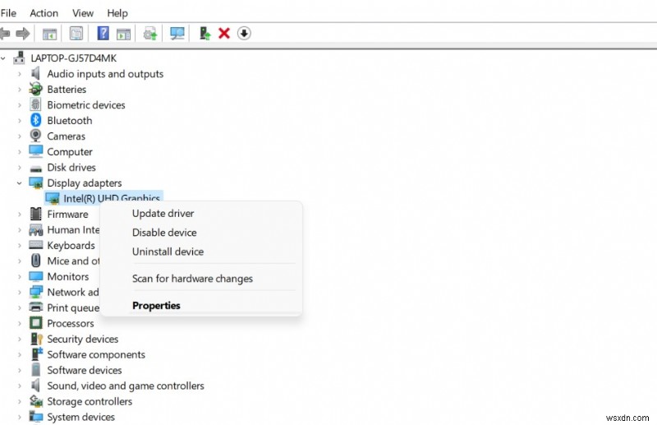Viewport: 657px width, 425px height.
Task: Click the red X Uninstall device icon
Action: coord(224,33)
